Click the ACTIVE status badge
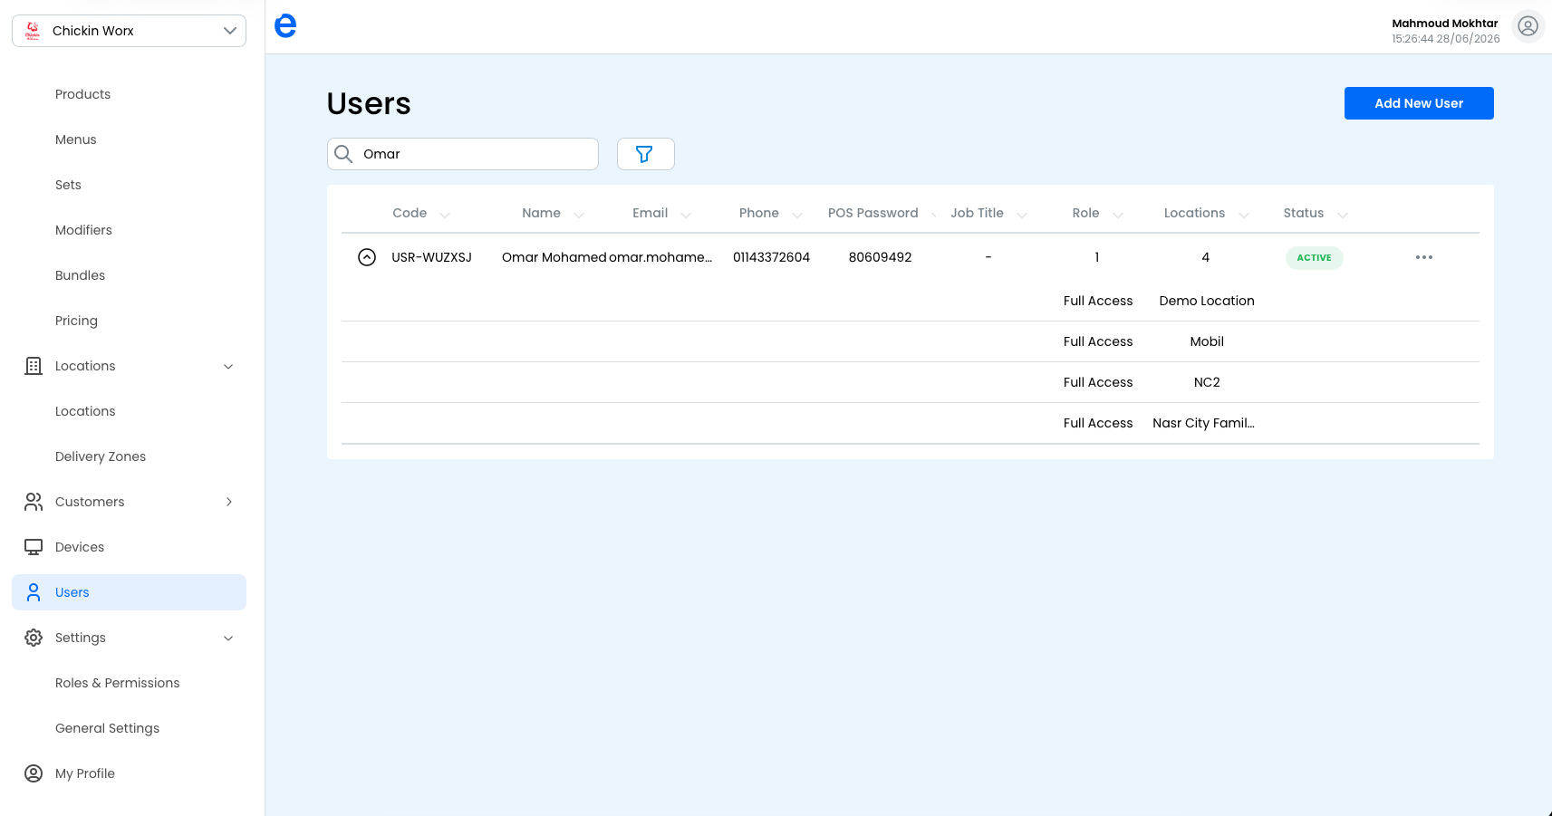Screen dimensions: 1552x816 click(1314, 257)
